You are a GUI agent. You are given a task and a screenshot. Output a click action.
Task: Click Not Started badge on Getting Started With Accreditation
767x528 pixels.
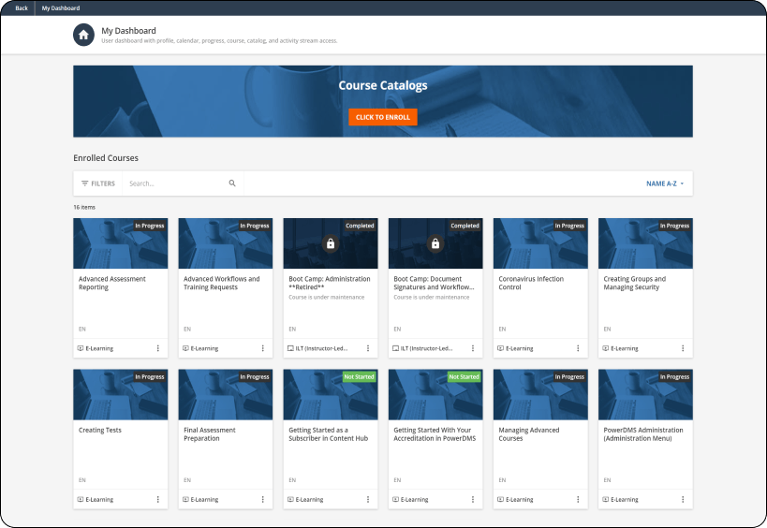click(x=464, y=377)
